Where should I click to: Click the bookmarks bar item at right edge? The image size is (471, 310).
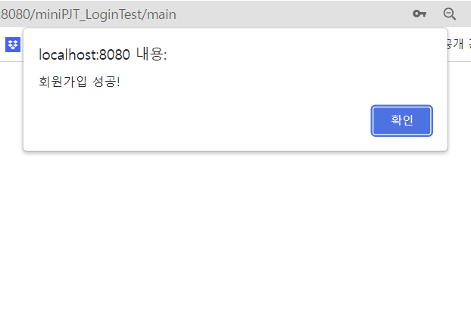coord(459,45)
